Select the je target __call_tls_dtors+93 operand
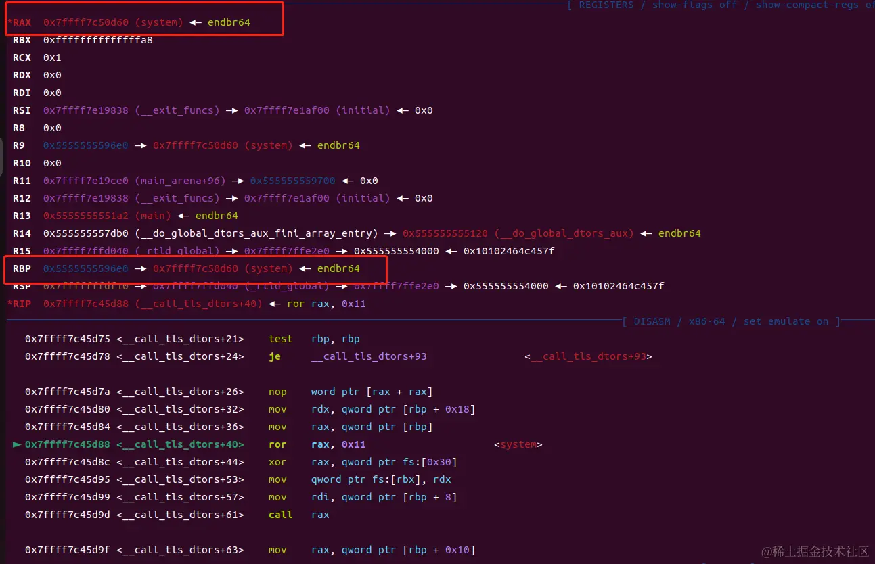875x564 pixels. click(369, 356)
